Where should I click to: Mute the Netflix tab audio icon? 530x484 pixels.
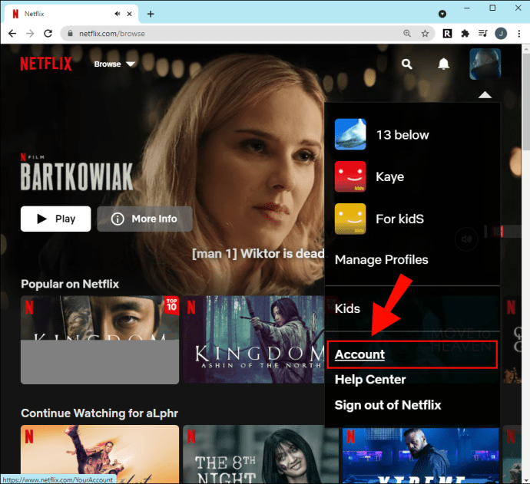pyautogui.click(x=118, y=14)
